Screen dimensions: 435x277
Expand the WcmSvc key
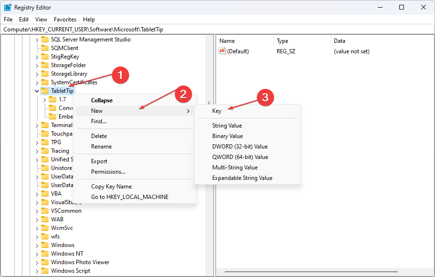(37, 228)
